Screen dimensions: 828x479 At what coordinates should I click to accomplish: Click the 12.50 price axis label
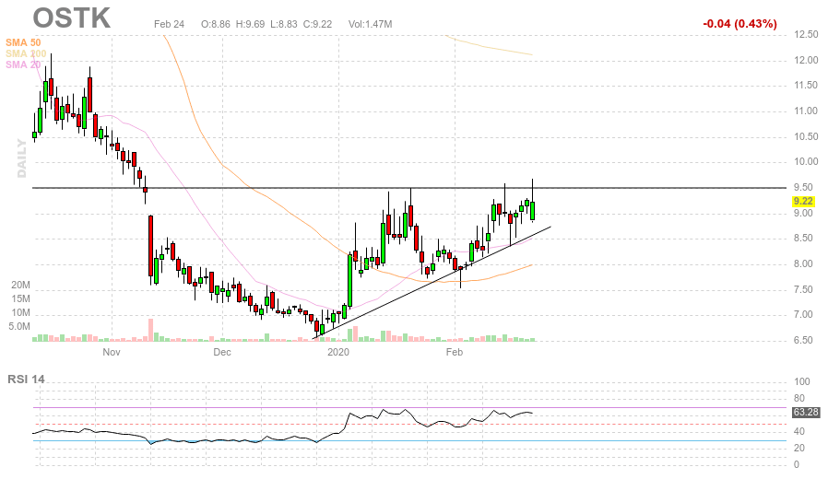(x=806, y=35)
